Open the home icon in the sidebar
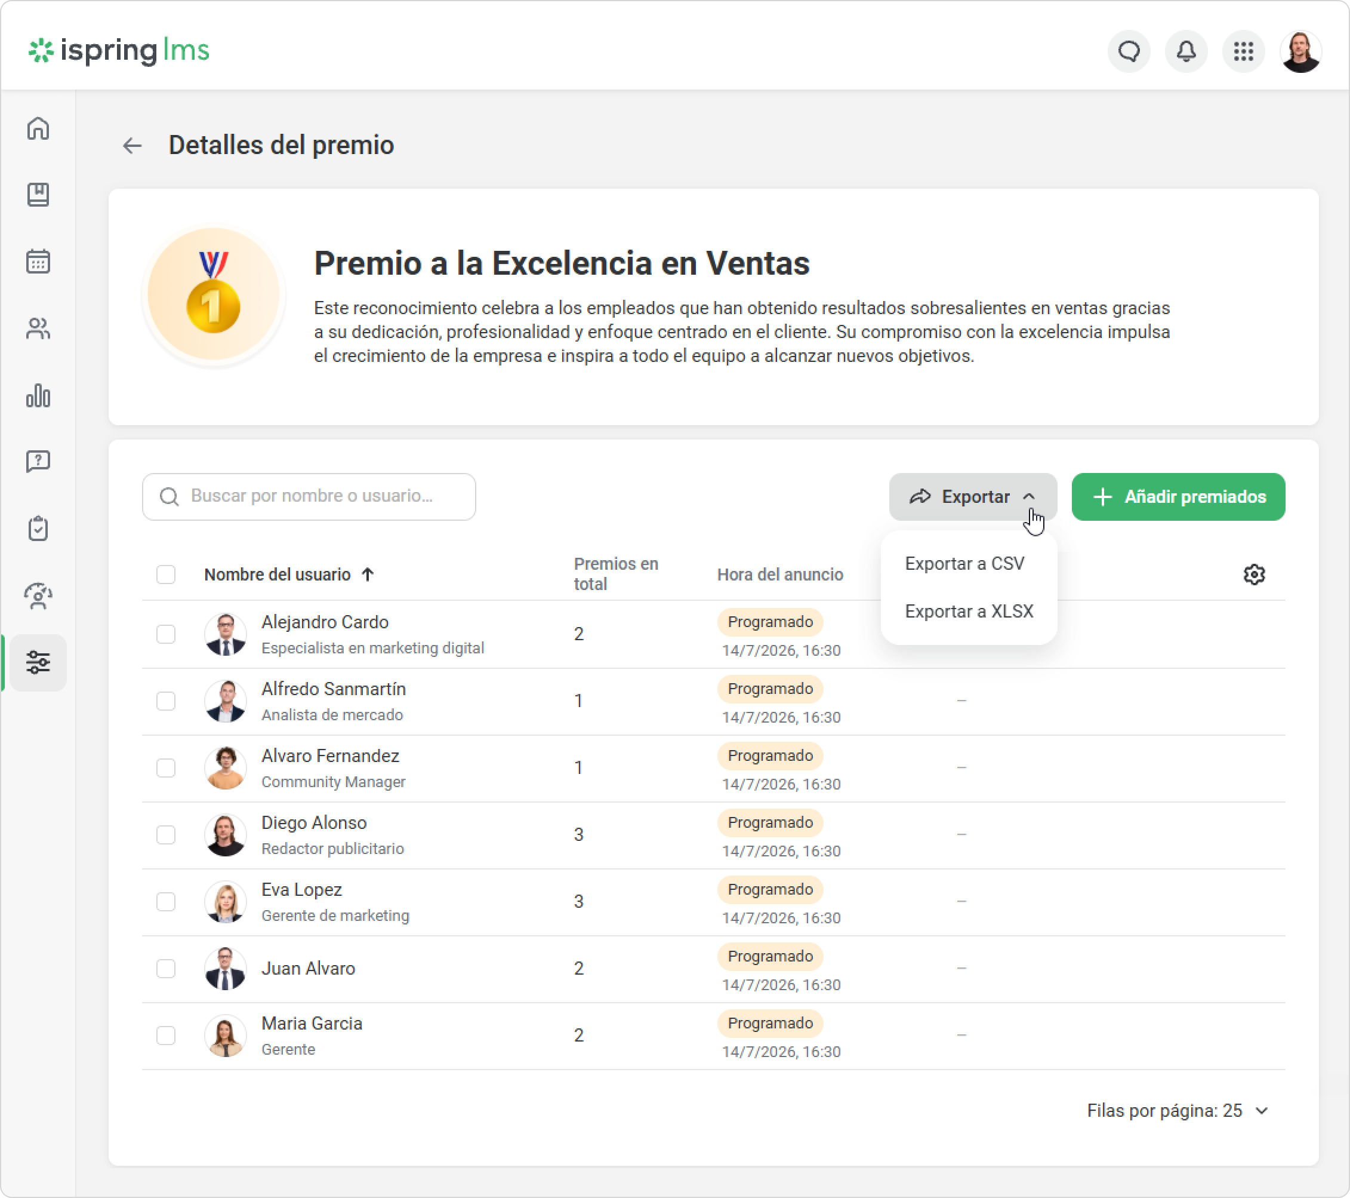1350x1198 pixels. (38, 128)
